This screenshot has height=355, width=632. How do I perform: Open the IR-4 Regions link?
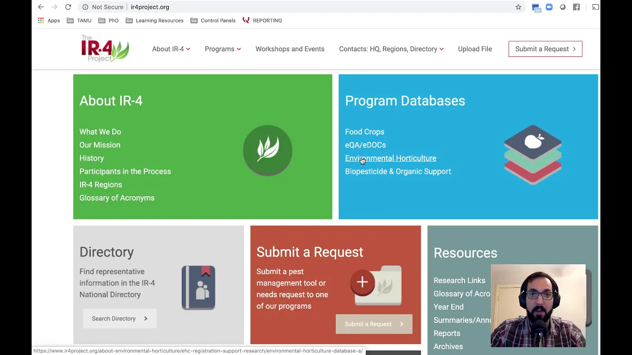101,184
